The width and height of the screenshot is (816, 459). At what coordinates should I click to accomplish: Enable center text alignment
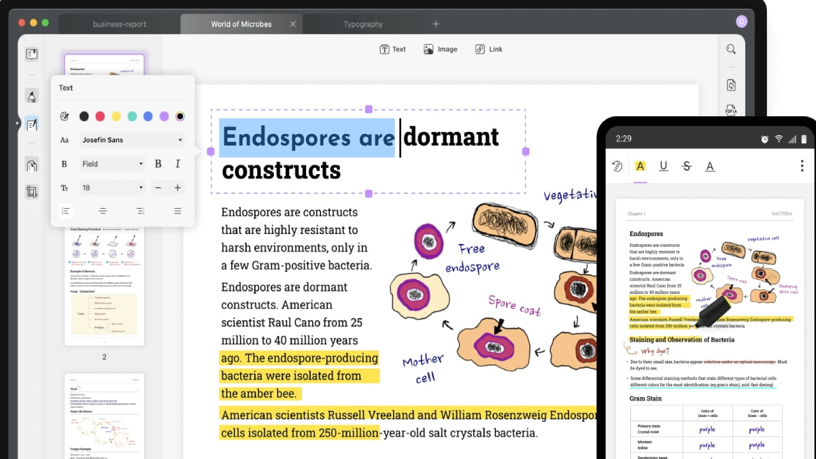coord(103,211)
